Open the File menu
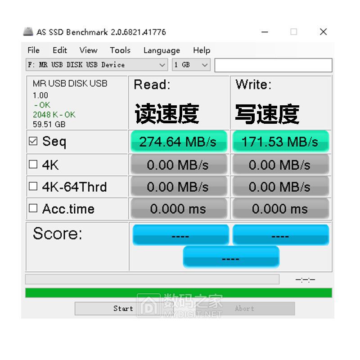 33,50
